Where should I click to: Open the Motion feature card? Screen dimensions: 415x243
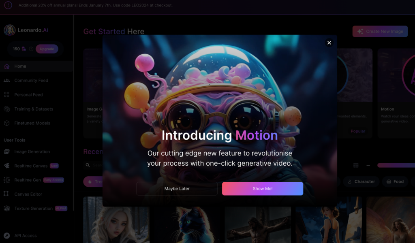pos(396,93)
